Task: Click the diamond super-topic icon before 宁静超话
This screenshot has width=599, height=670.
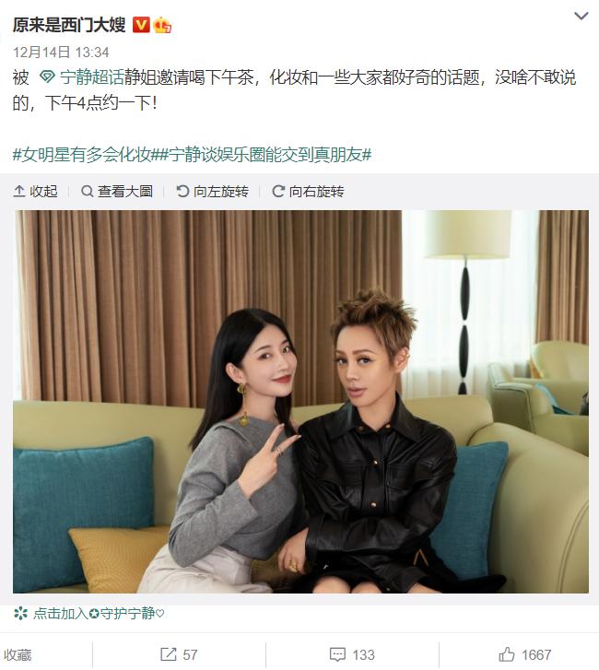Action: pyautogui.click(x=47, y=77)
